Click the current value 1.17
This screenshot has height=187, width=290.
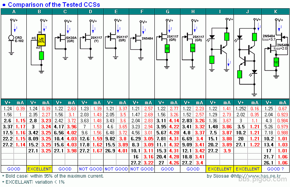pos(20,127)
